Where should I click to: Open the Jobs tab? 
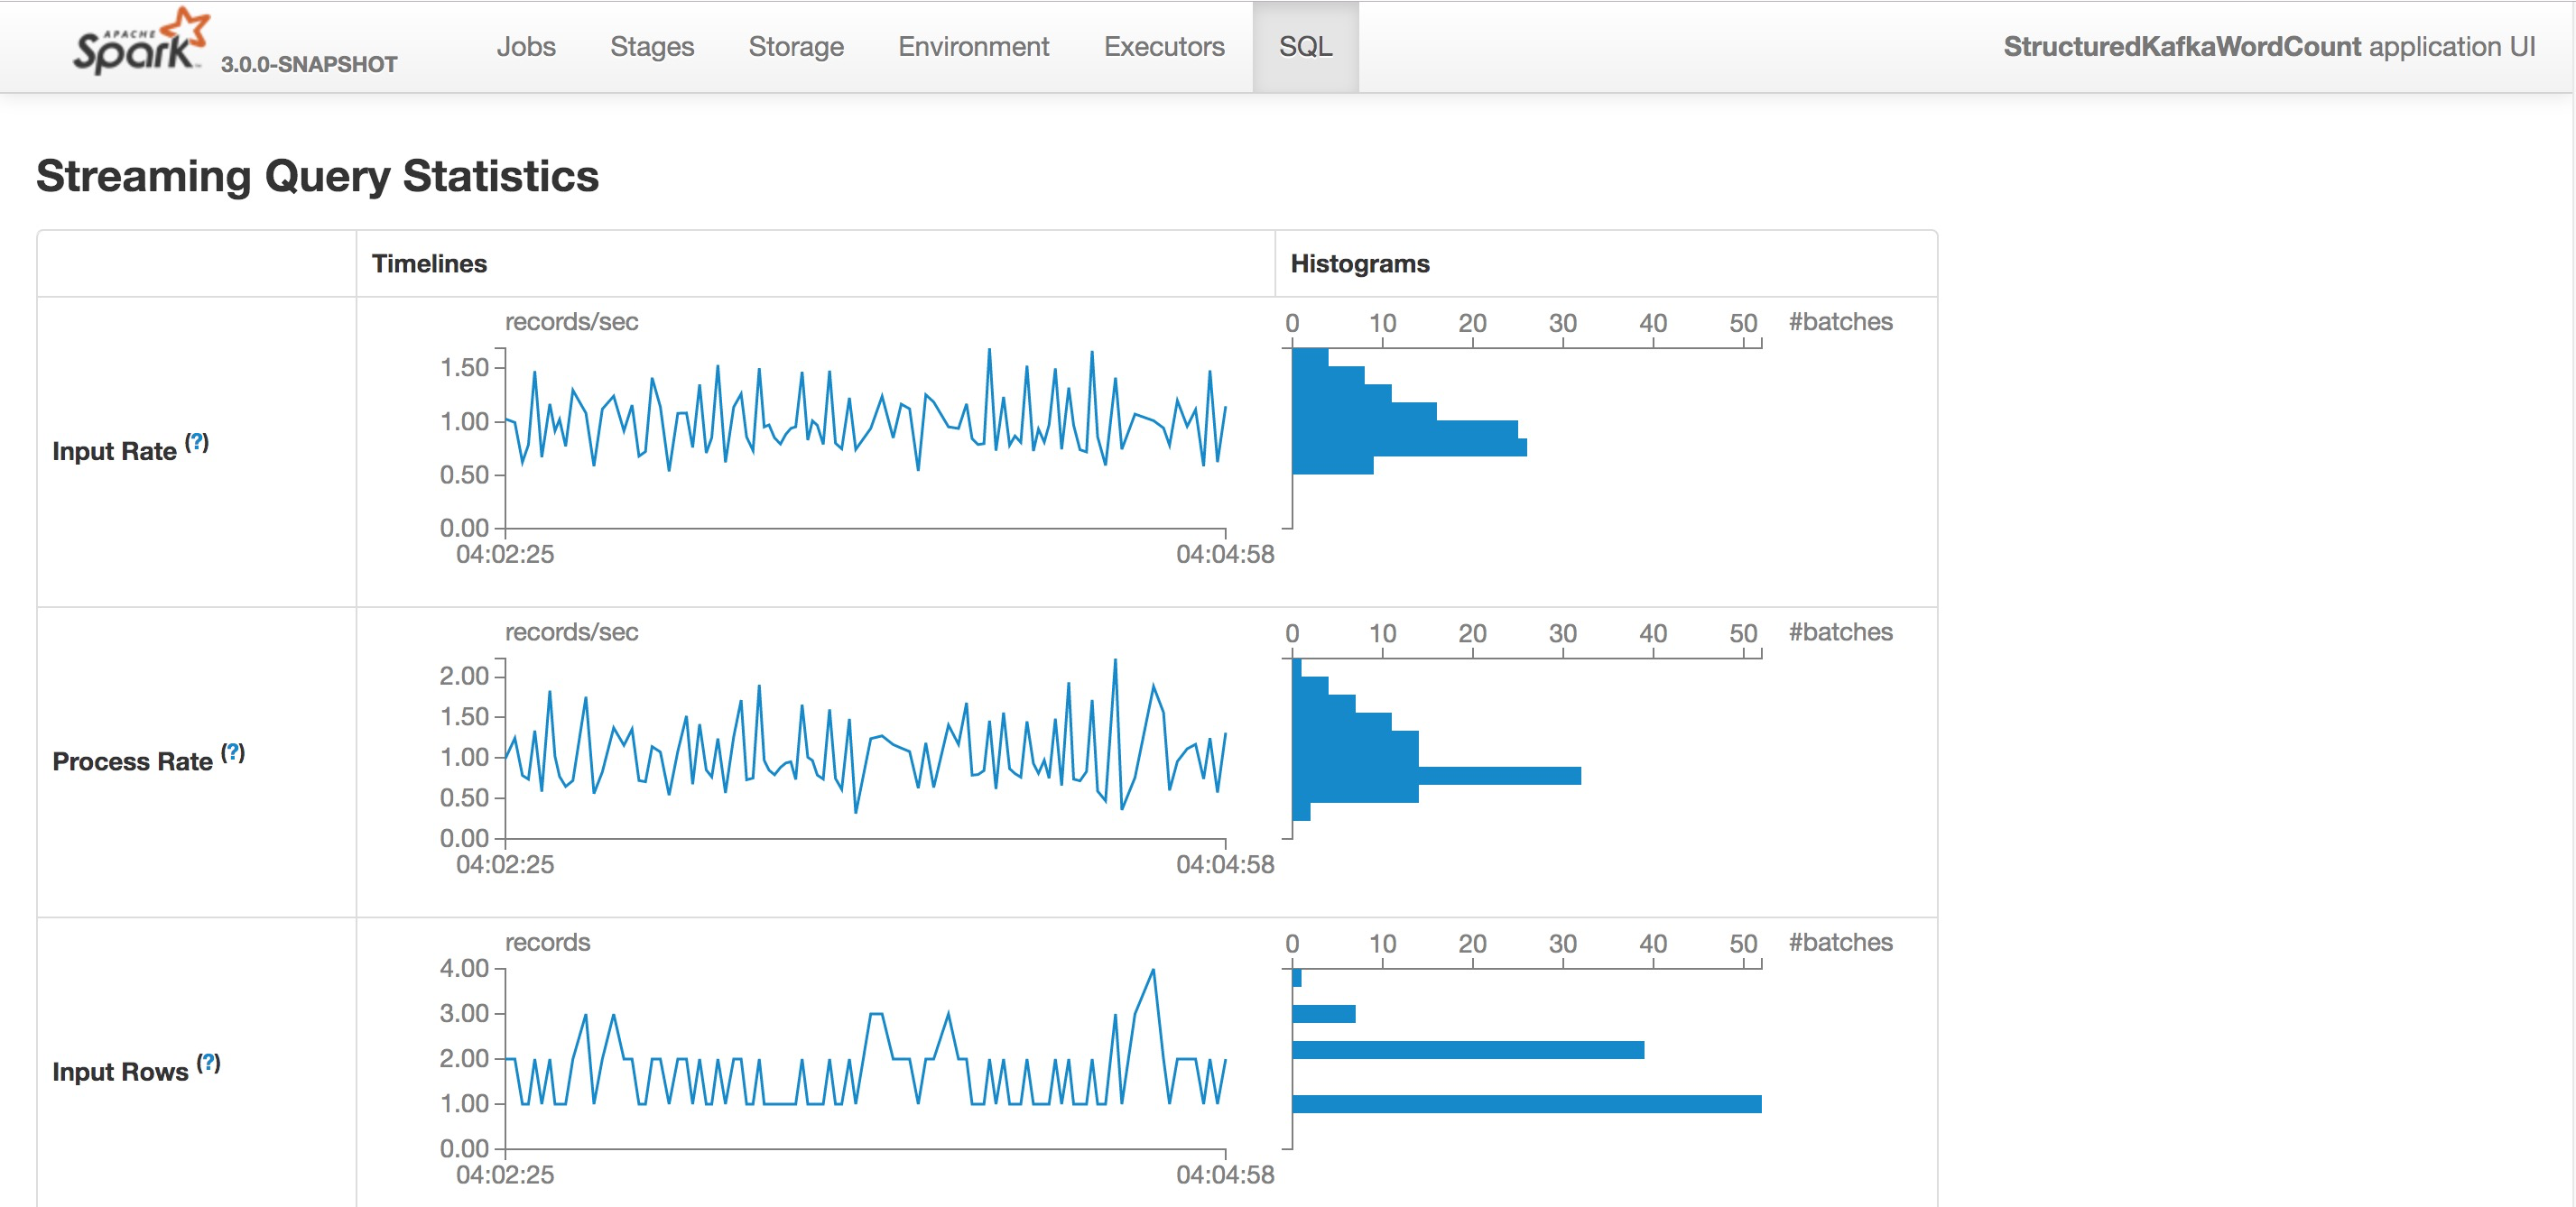526,47
